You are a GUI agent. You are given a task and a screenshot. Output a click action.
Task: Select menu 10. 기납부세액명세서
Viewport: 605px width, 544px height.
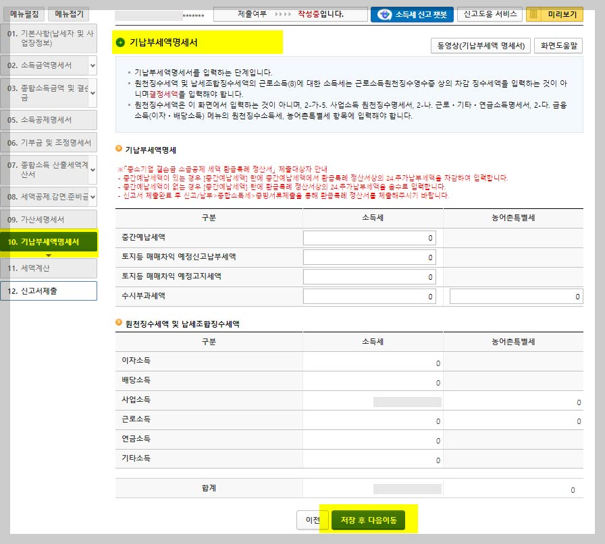tap(49, 242)
